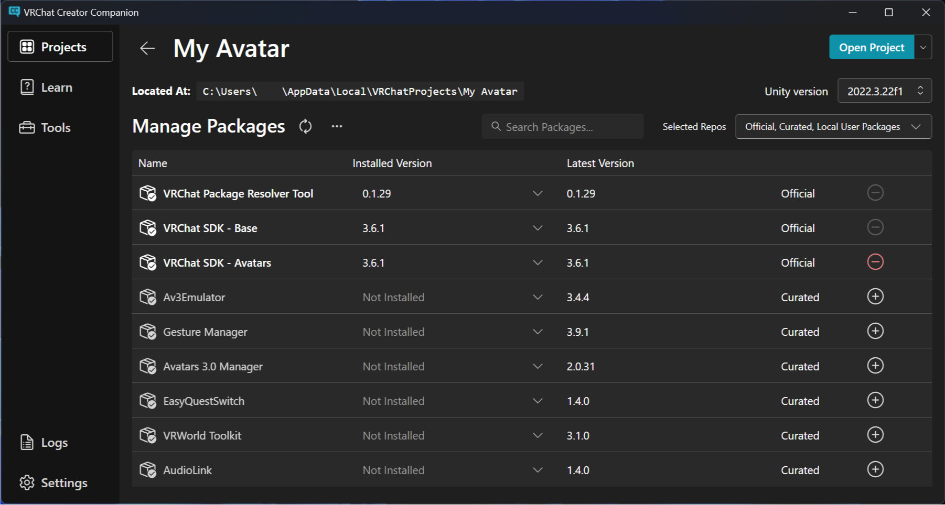Expand version dropdown for AudioLink

(x=538, y=470)
